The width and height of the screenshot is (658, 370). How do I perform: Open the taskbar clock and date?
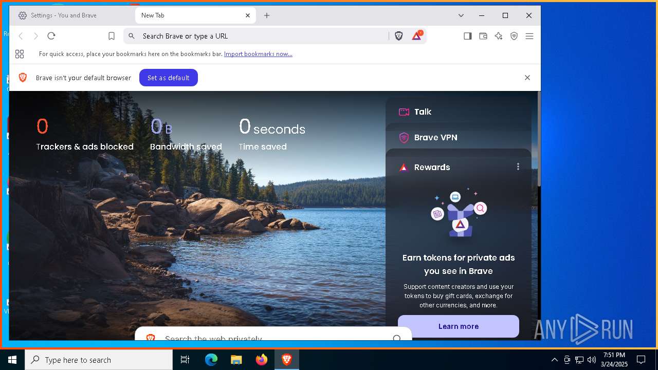(614, 360)
